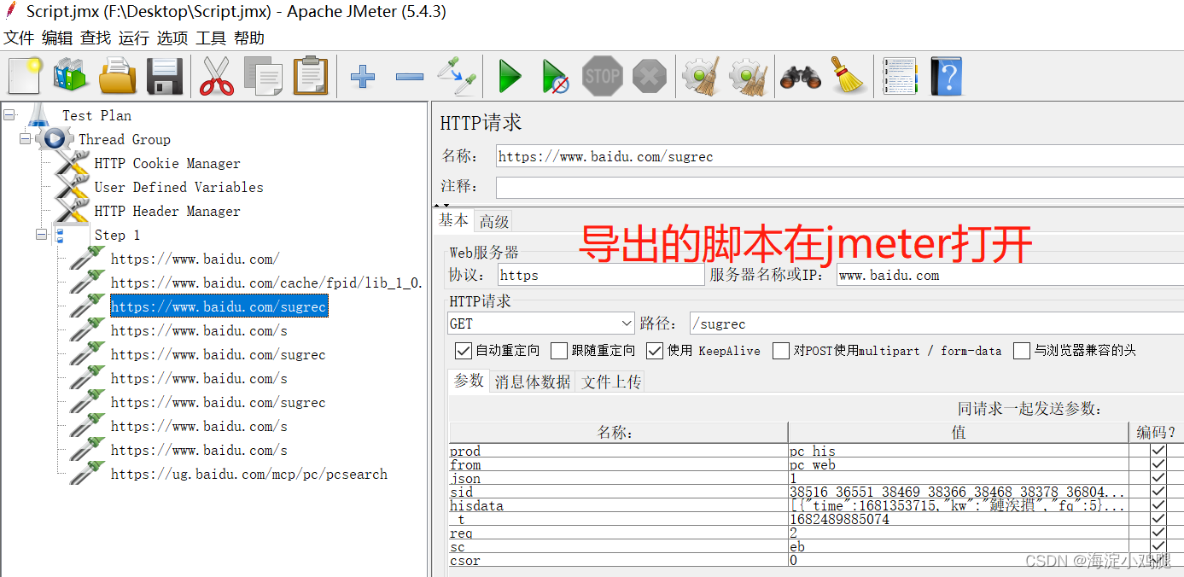Image resolution: width=1184 pixels, height=577 pixels.
Task: Collapse the Step 1 tree node
Action: pyautogui.click(x=41, y=234)
